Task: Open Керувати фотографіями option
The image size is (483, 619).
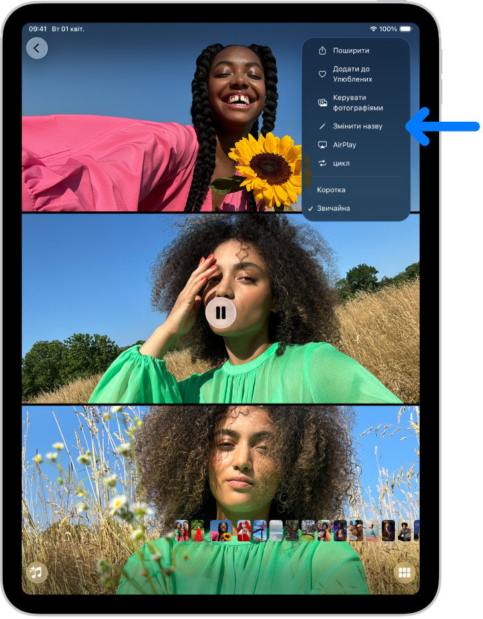Action: pyautogui.click(x=356, y=102)
